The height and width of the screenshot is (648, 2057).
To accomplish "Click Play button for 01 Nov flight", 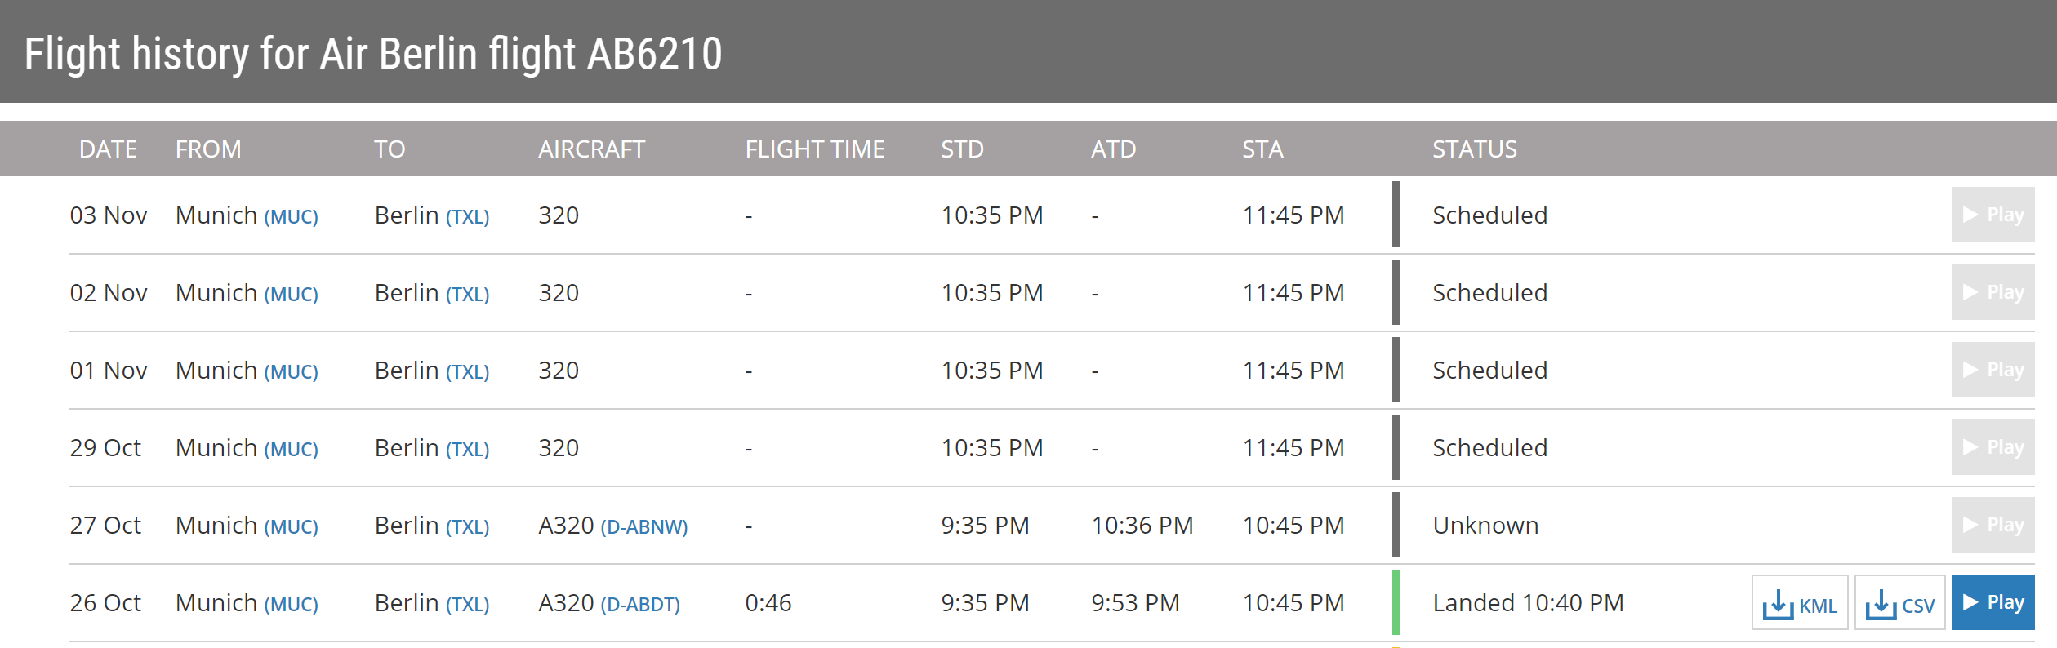I will point(1992,370).
